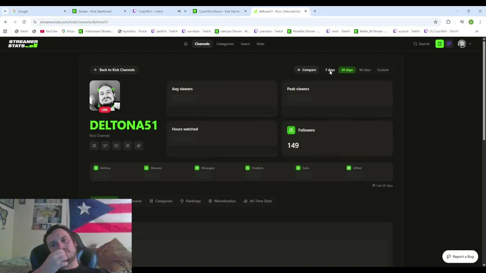Open the kyootbot Twitch bookmark
The height and width of the screenshot is (273, 486).
[x=133, y=31]
